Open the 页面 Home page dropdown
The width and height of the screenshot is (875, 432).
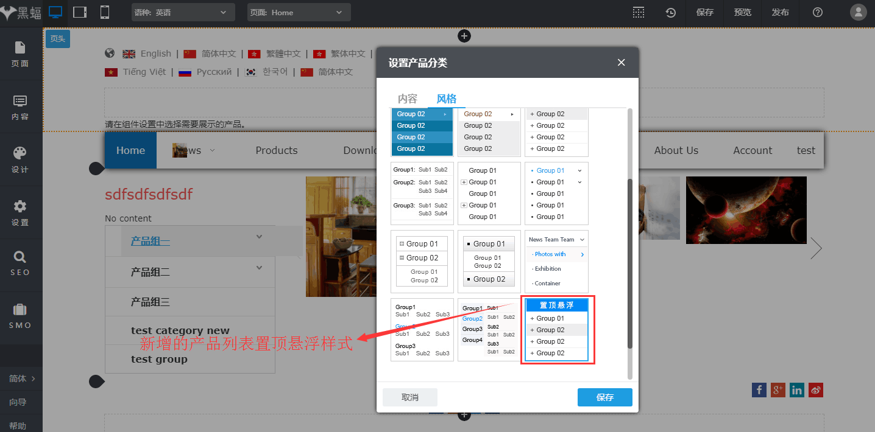(299, 12)
